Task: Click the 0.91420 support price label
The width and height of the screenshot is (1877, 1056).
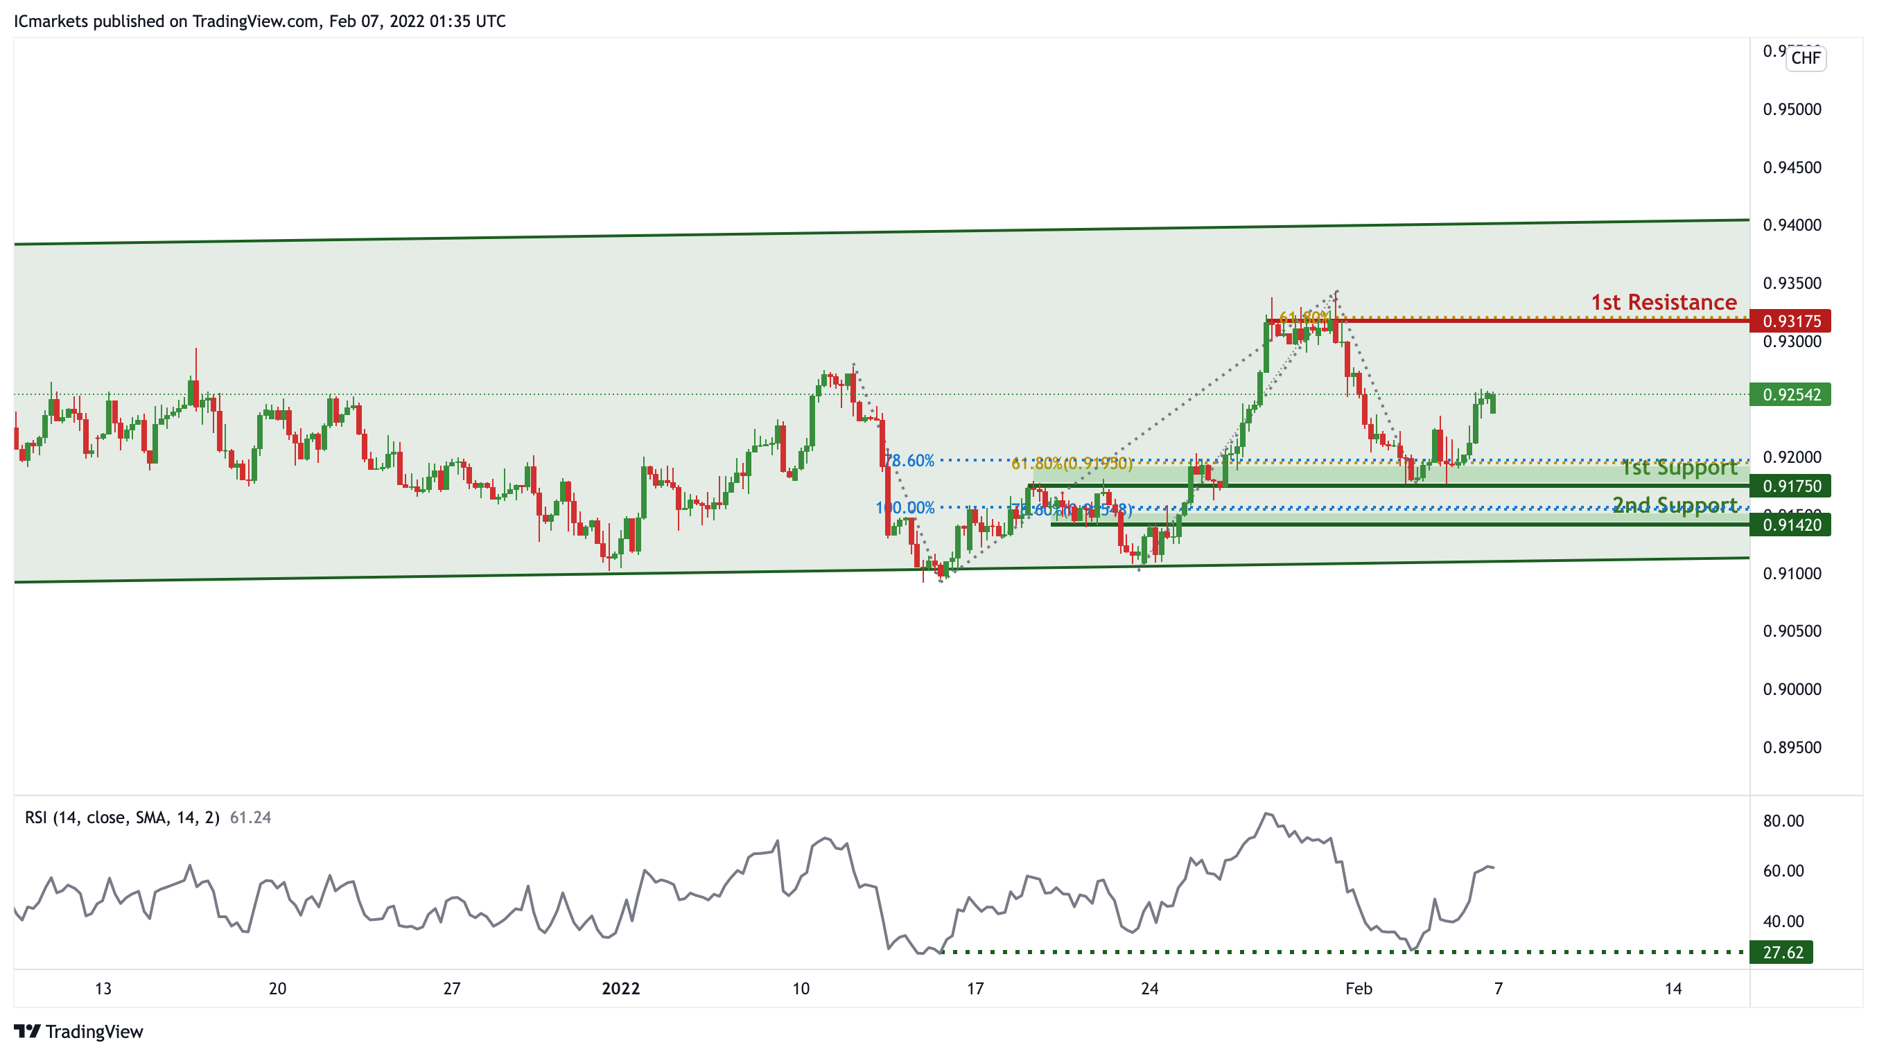Action: pyautogui.click(x=1791, y=525)
